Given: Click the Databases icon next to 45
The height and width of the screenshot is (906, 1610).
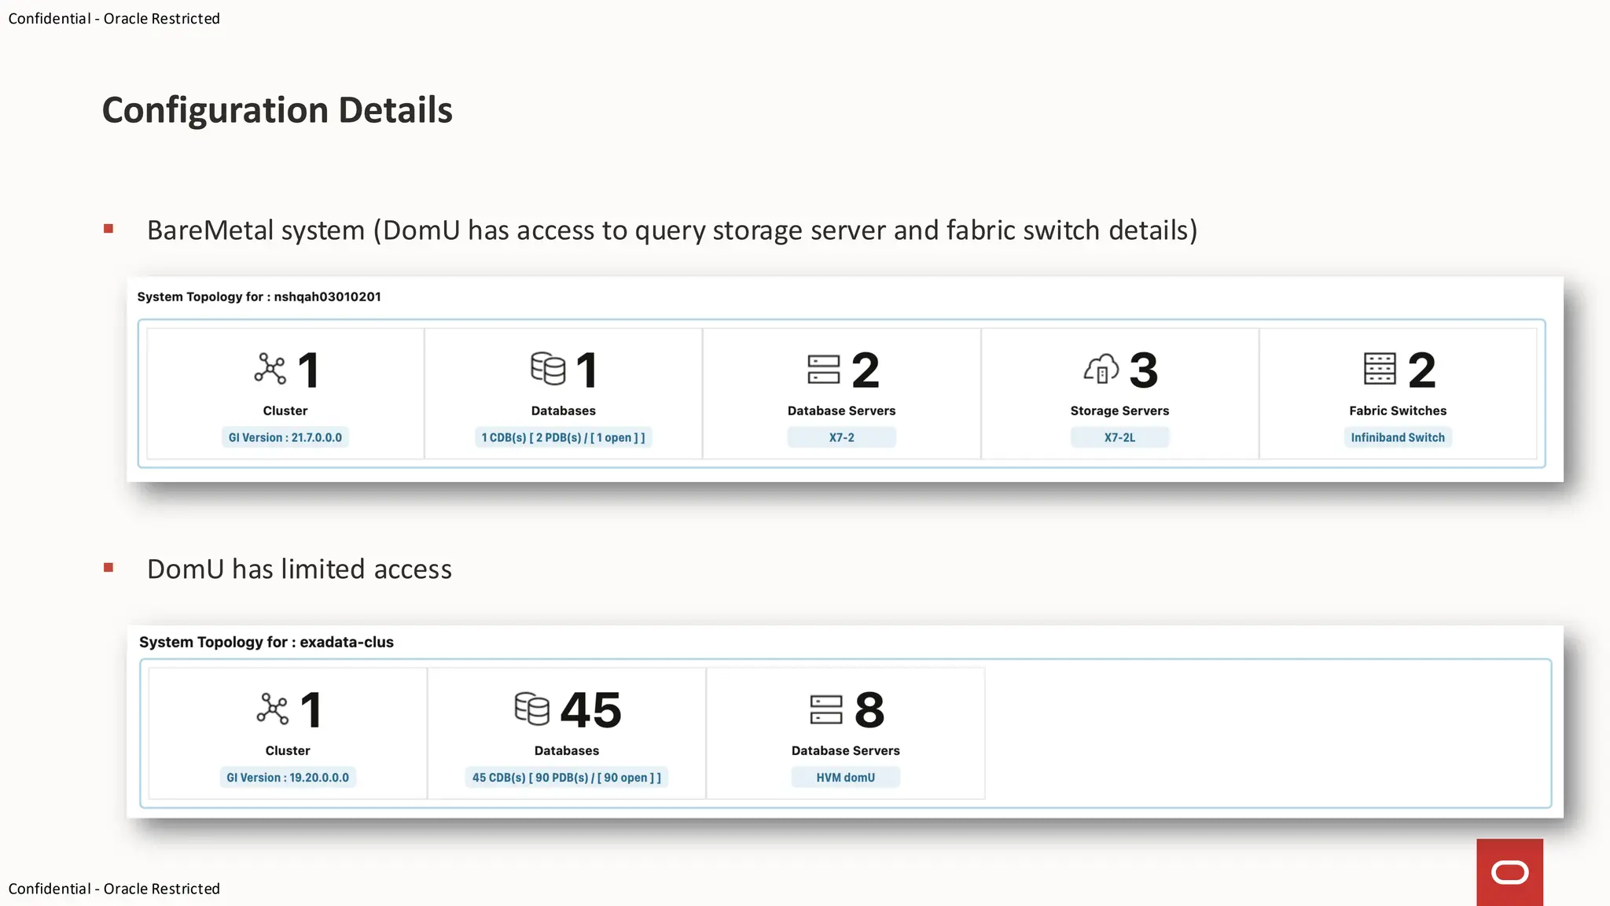Looking at the screenshot, I should tap(532, 709).
